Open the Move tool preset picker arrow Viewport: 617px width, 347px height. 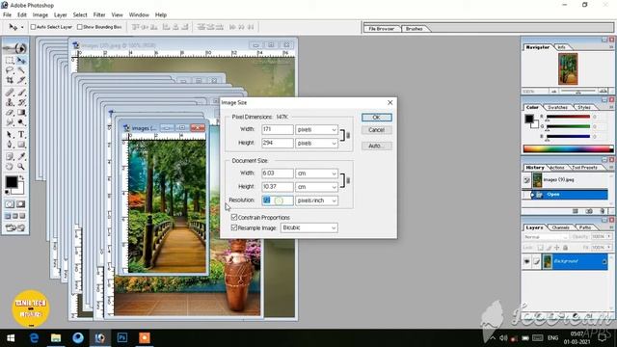[x=22, y=27]
